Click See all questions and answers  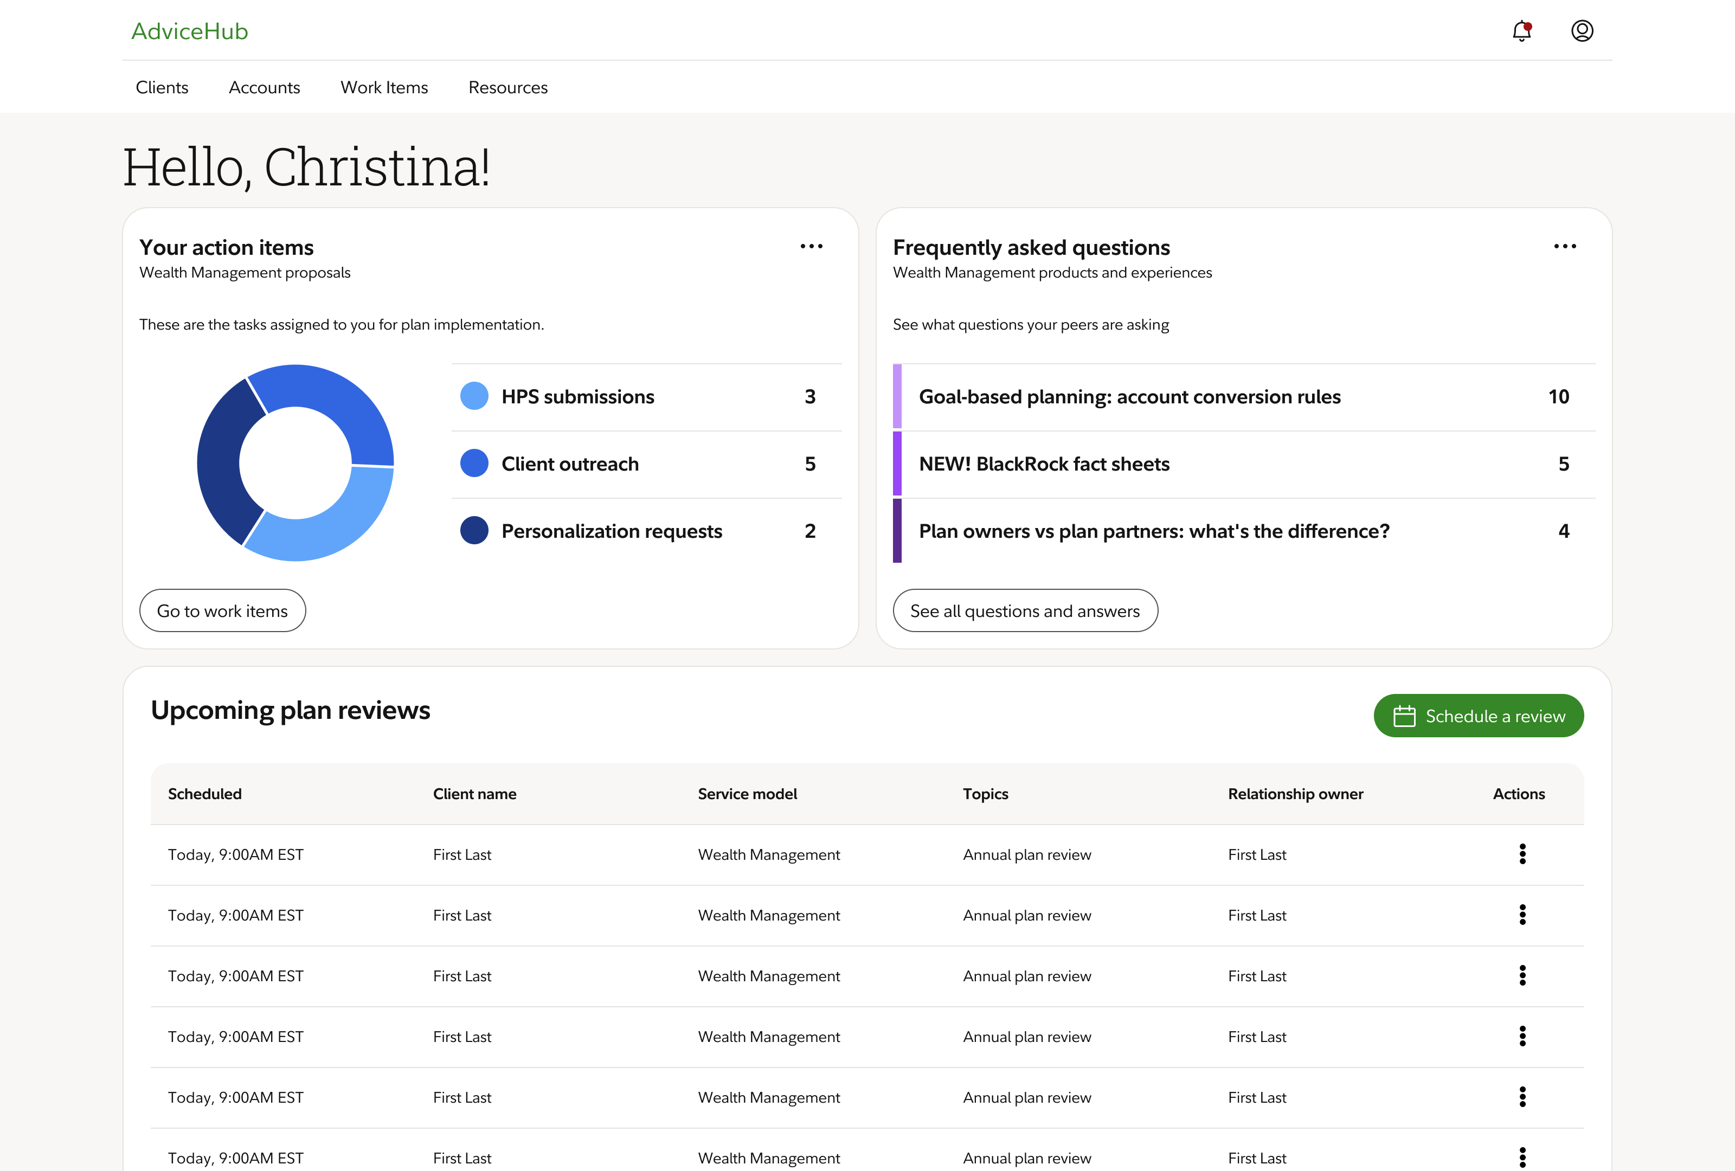click(1024, 611)
